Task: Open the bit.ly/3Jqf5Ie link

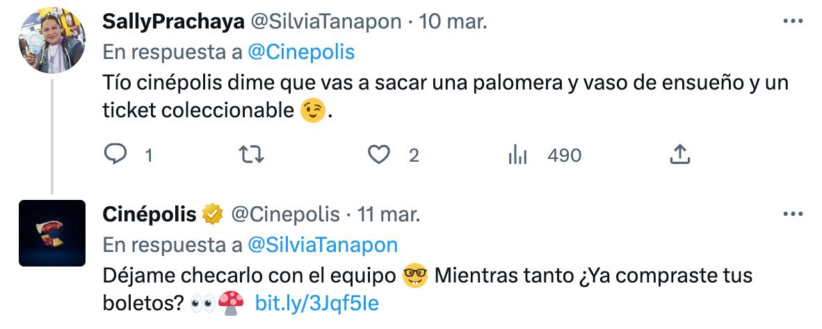Action: 316,303
